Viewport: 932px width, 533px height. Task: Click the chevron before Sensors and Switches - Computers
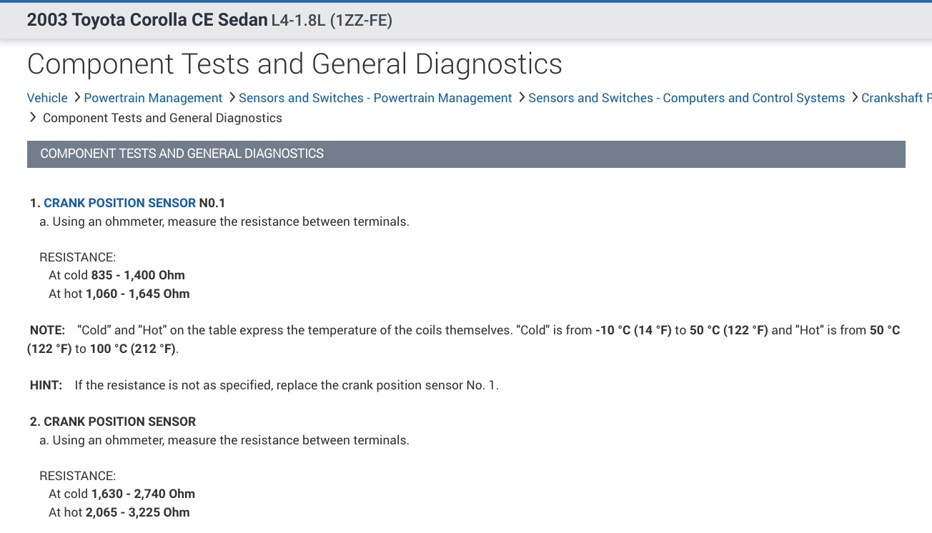coord(522,97)
